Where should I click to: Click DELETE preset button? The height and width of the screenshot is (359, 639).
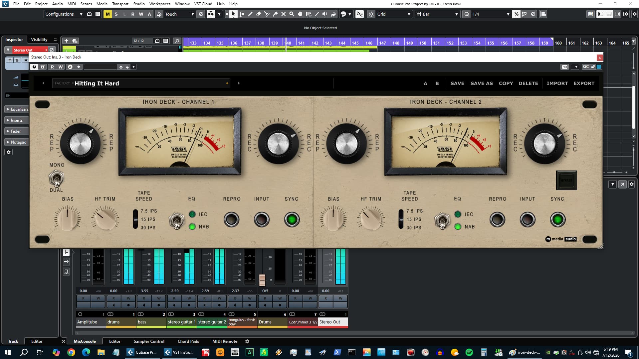coord(528,83)
